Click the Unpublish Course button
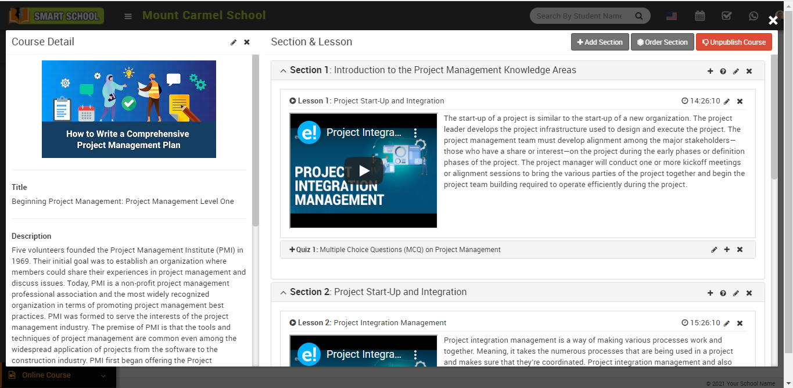 (734, 42)
